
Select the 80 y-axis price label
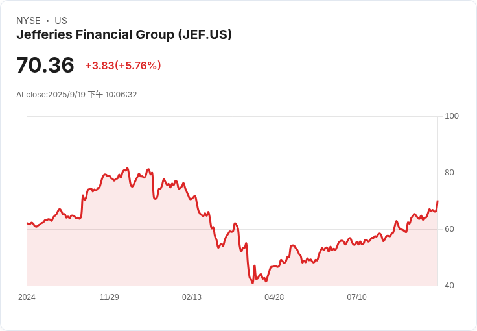click(449, 173)
